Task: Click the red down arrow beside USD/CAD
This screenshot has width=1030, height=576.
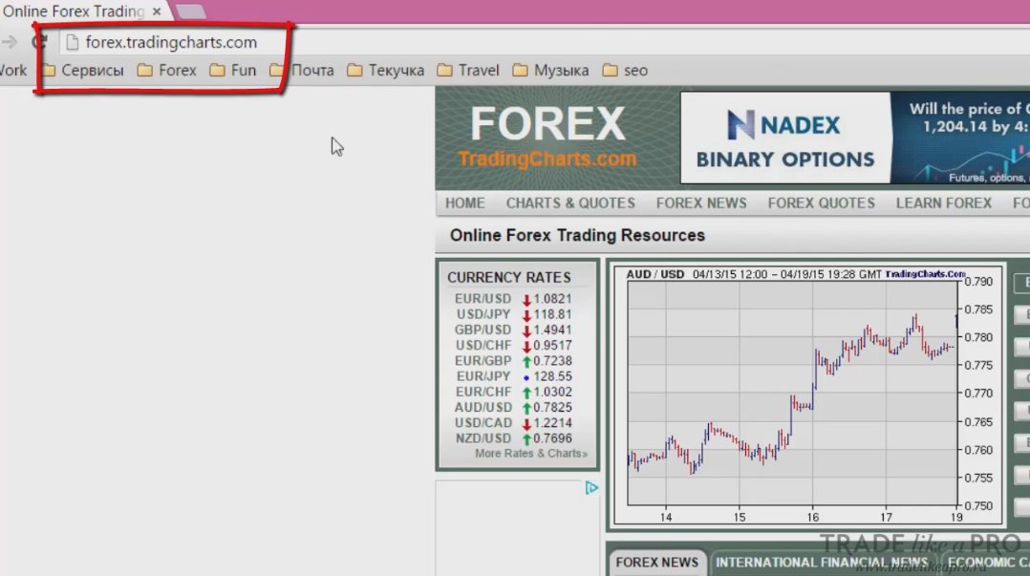Action: pos(526,424)
